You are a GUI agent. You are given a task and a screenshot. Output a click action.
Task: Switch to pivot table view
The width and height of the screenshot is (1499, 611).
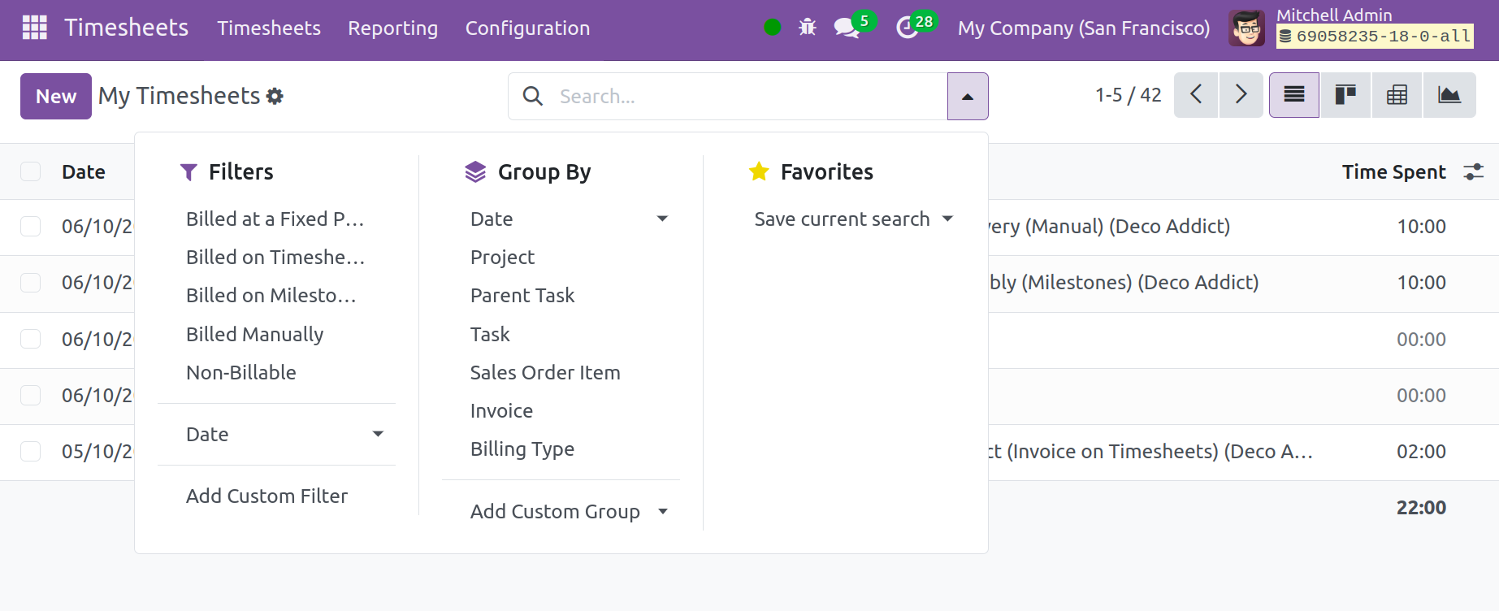1397,95
